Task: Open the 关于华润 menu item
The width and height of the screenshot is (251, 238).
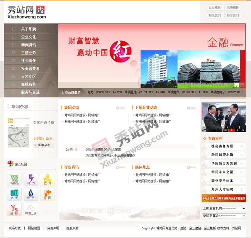Action: pos(28,29)
